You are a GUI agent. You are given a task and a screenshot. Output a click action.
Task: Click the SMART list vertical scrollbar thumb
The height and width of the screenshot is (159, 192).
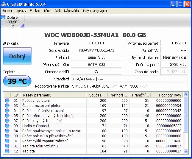(x=186, y=115)
